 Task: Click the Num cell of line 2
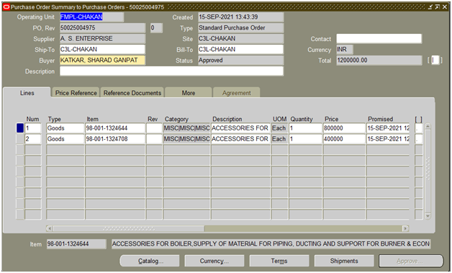tap(33, 139)
